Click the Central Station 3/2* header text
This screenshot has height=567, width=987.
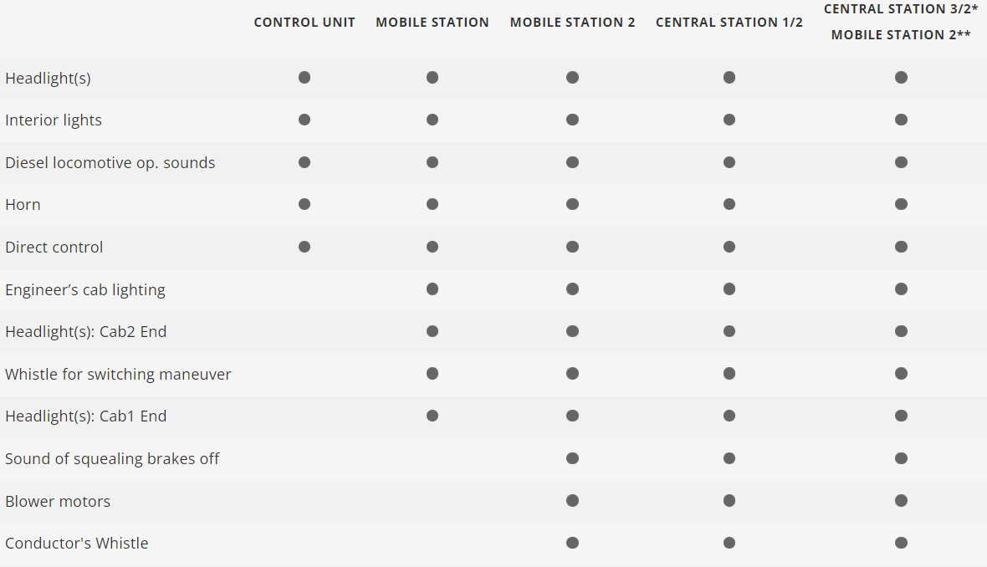click(901, 9)
